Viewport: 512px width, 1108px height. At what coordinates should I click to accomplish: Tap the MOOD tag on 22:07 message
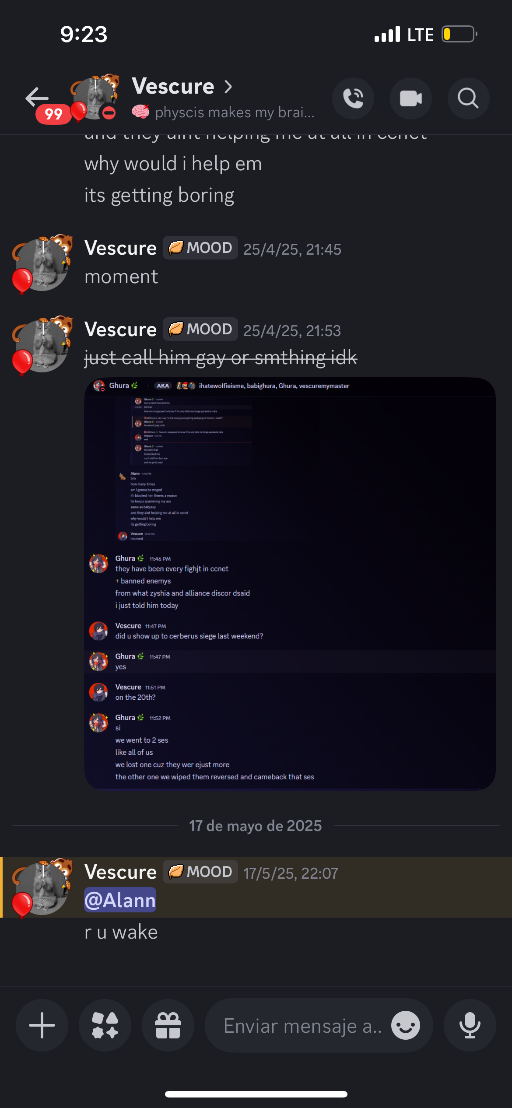click(x=200, y=872)
